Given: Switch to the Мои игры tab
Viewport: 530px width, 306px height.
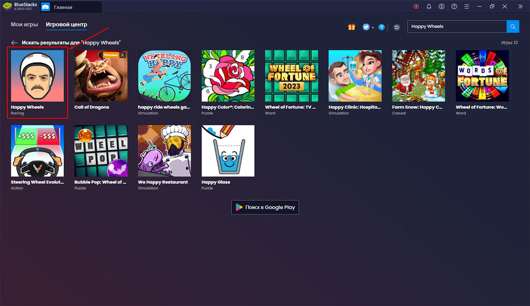Looking at the screenshot, I should tap(24, 24).
